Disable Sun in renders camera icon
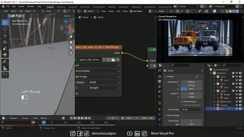The image size is (244, 137). pyautogui.click(x=241, y=109)
